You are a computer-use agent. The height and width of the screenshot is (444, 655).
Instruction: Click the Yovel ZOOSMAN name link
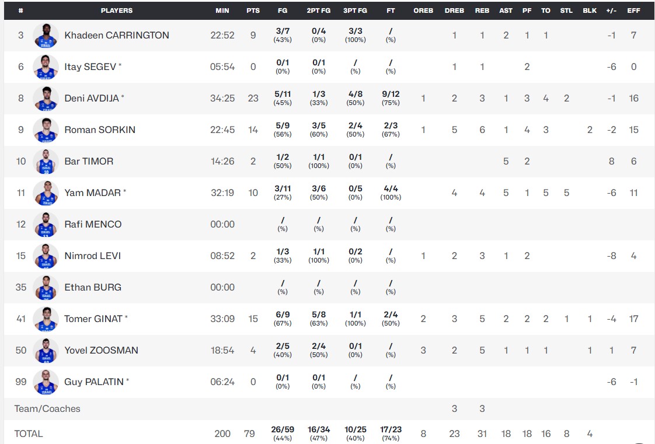(x=101, y=350)
